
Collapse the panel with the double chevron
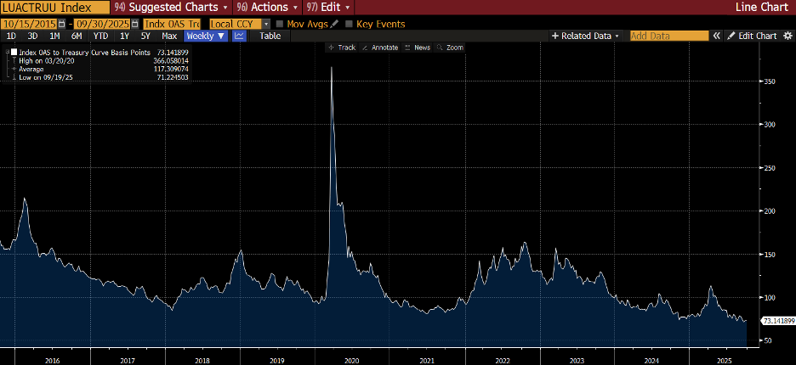tap(717, 36)
